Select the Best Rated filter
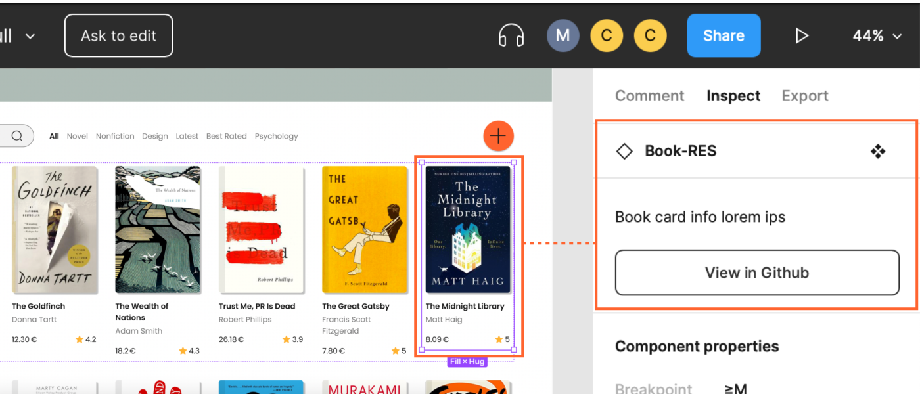 [x=227, y=136]
